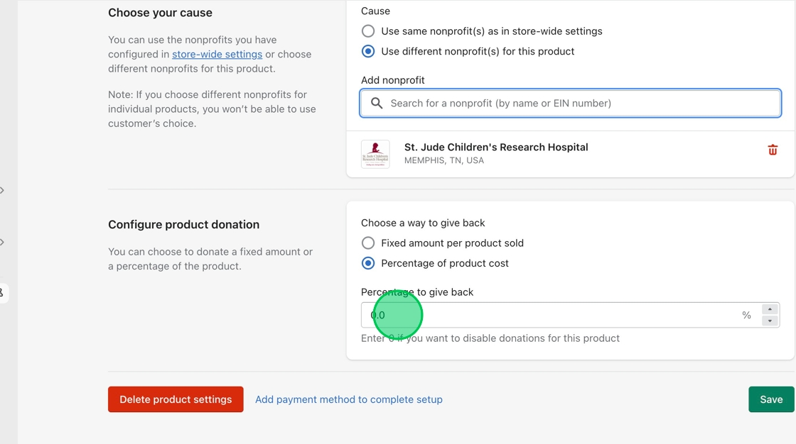Select different nonprofit(s) for this product
The width and height of the screenshot is (796, 444).
click(x=368, y=51)
